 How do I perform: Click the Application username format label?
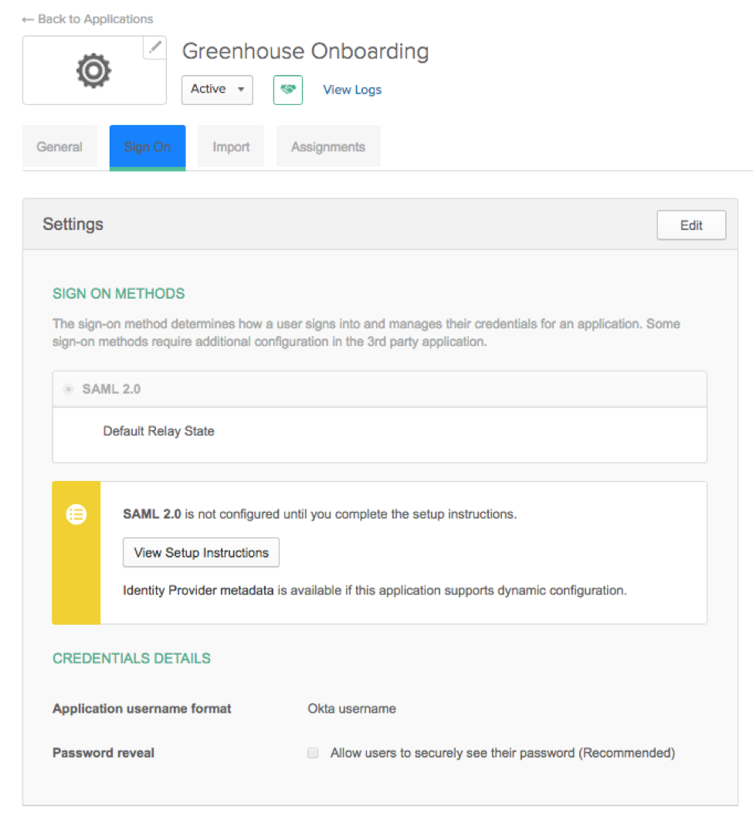click(142, 708)
